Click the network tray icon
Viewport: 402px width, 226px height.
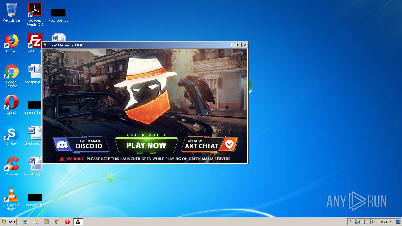tap(357, 222)
